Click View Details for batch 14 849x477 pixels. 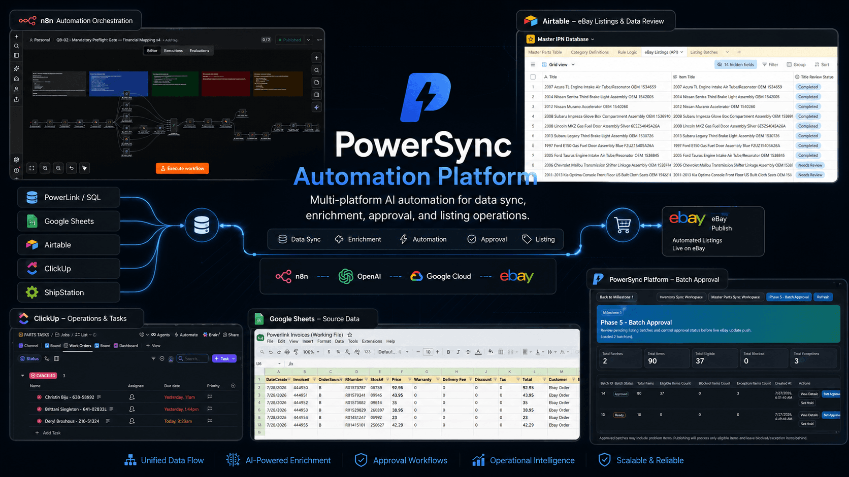coord(809,394)
